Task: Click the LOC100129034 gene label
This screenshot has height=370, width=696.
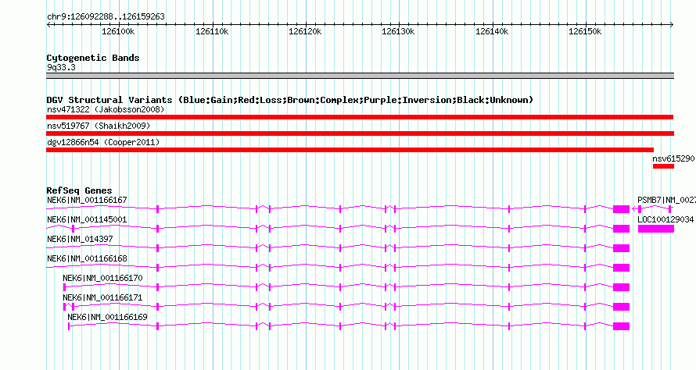Action: (666, 220)
